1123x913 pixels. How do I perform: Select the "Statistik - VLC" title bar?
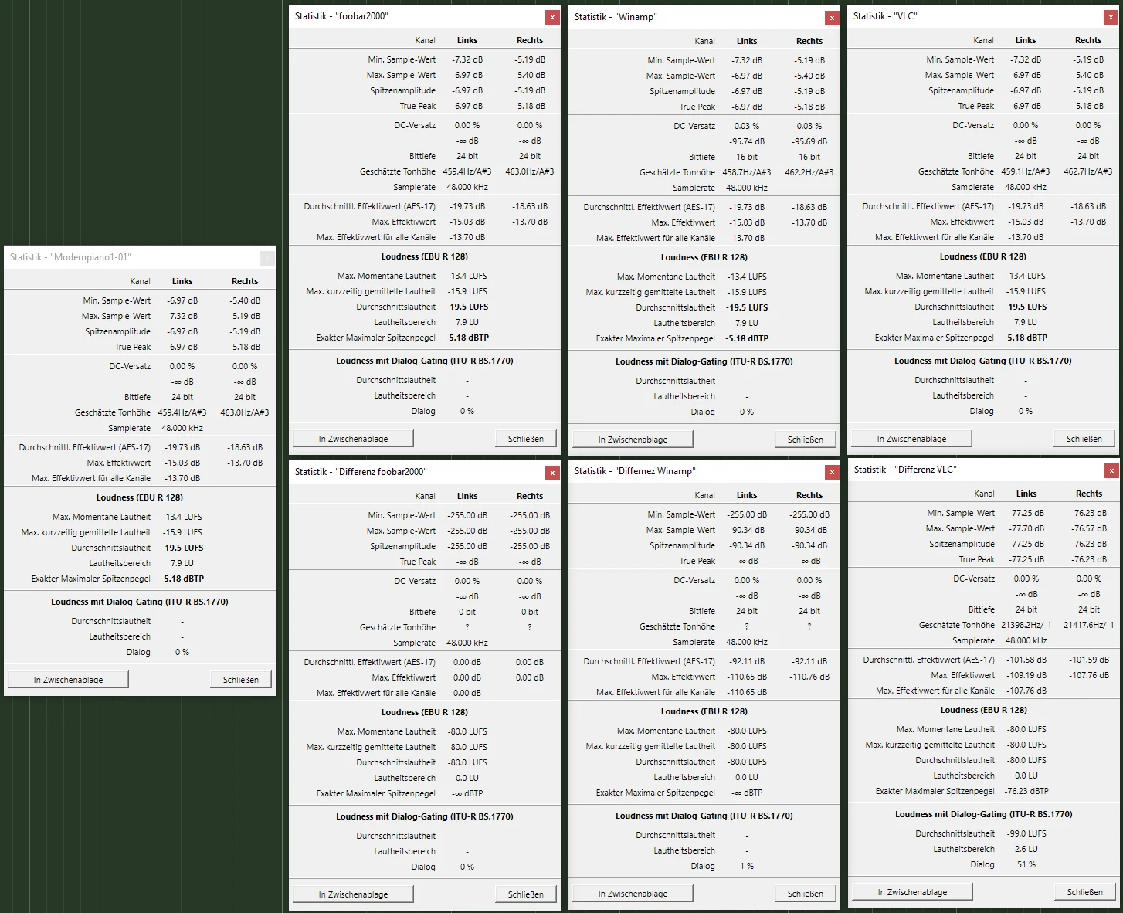[975, 16]
